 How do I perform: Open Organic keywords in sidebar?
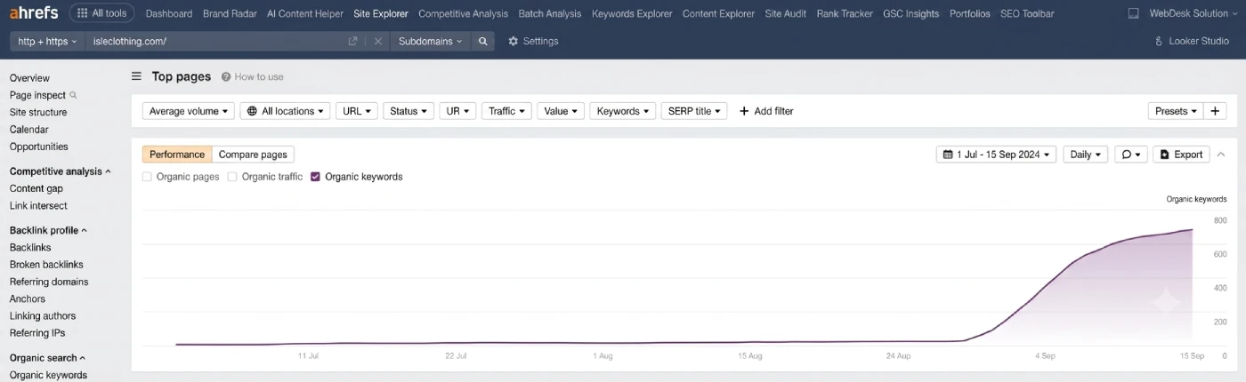pyautogui.click(x=48, y=375)
